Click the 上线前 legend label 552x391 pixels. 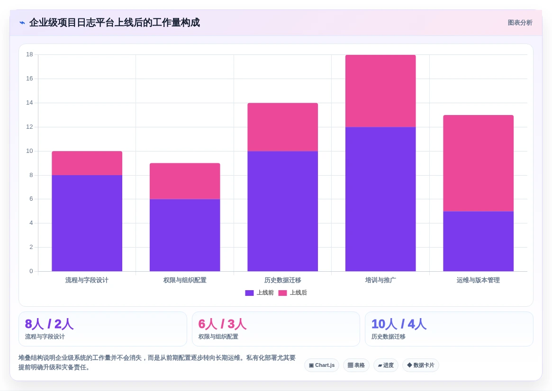(265, 293)
